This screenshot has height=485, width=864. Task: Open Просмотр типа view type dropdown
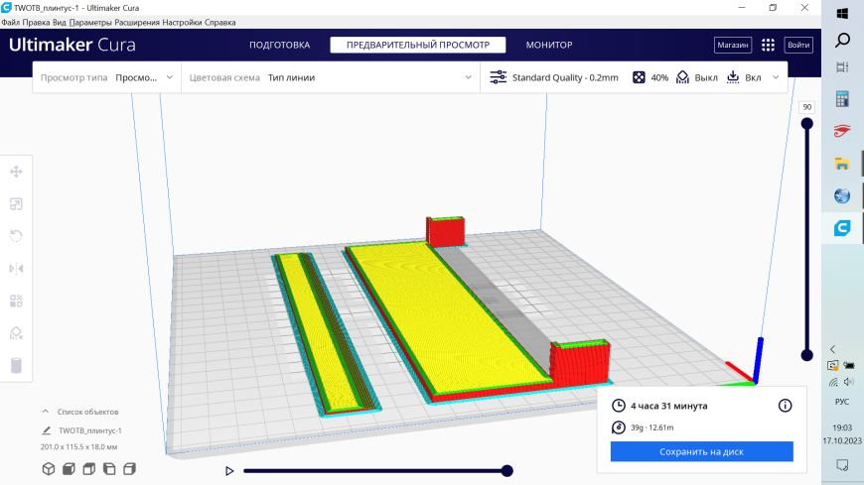[106, 77]
